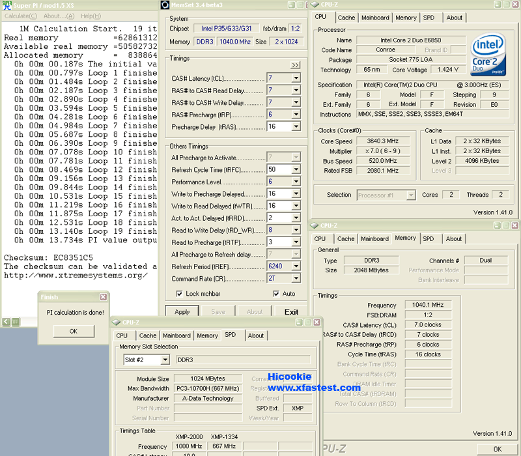Open the Help menu in Super PI
The height and width of the screenshot is (456, 521).
90,16
